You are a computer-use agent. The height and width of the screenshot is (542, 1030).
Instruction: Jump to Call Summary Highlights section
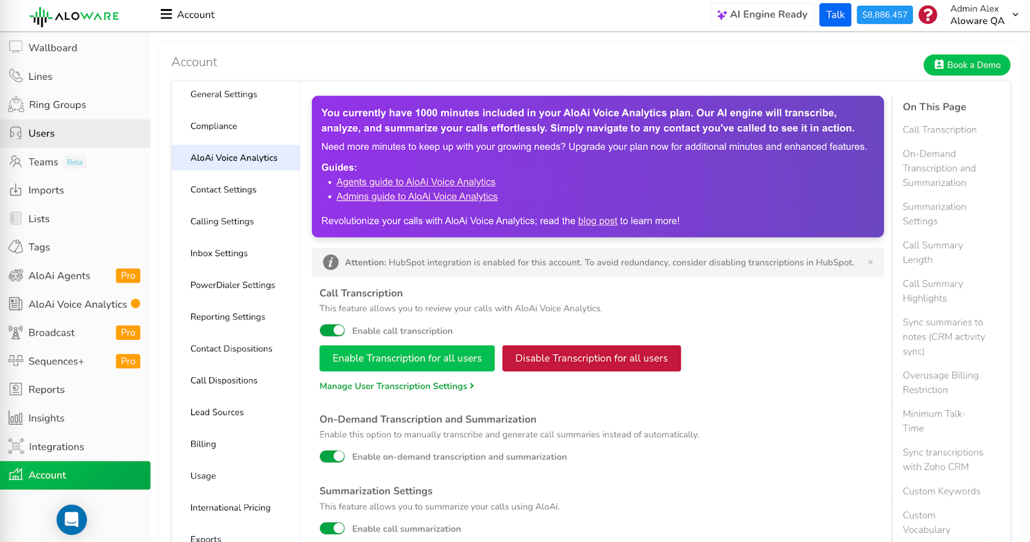933,291
